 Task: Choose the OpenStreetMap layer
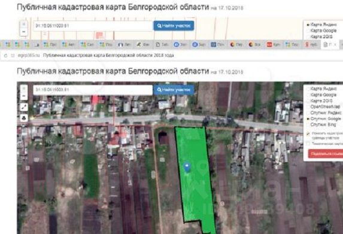point(324,107)
